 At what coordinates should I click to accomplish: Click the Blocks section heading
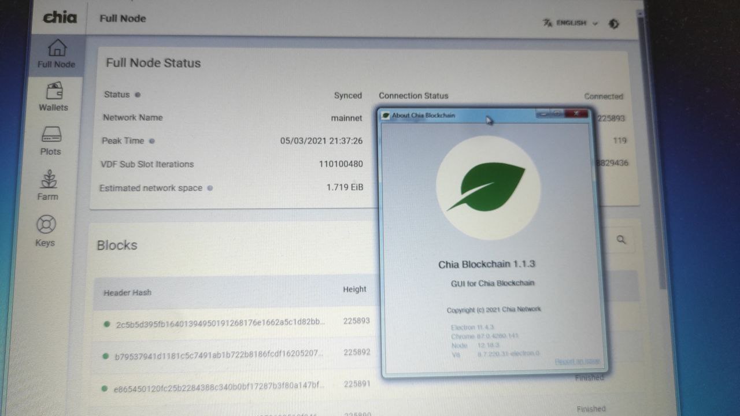117,245
